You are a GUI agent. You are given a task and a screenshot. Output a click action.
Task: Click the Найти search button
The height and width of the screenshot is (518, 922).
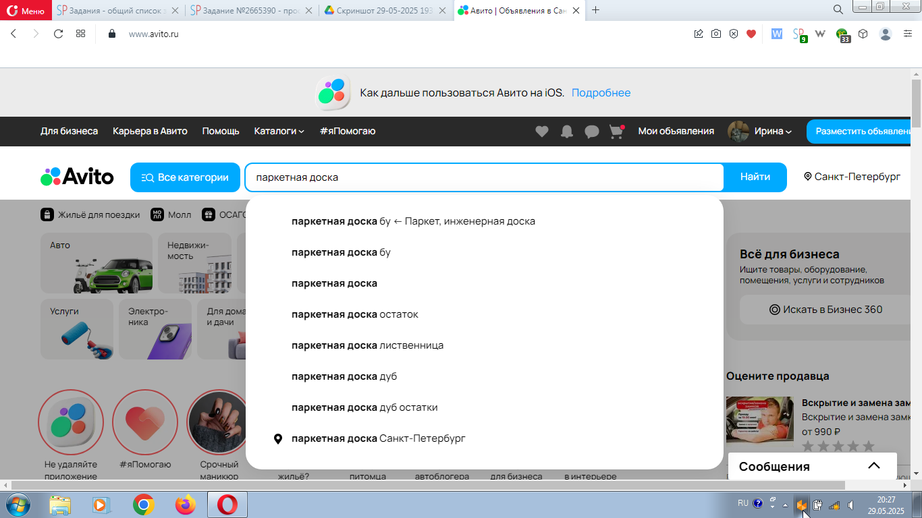click(x=755, y=177)
